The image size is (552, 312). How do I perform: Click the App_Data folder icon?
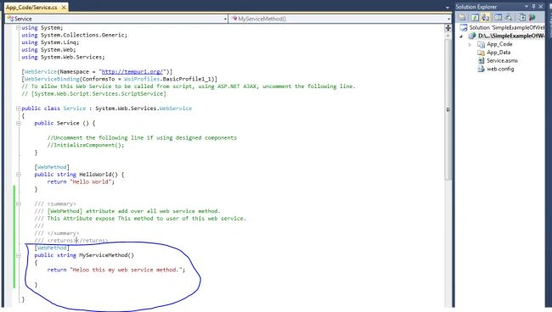click(x=481, y=53)
